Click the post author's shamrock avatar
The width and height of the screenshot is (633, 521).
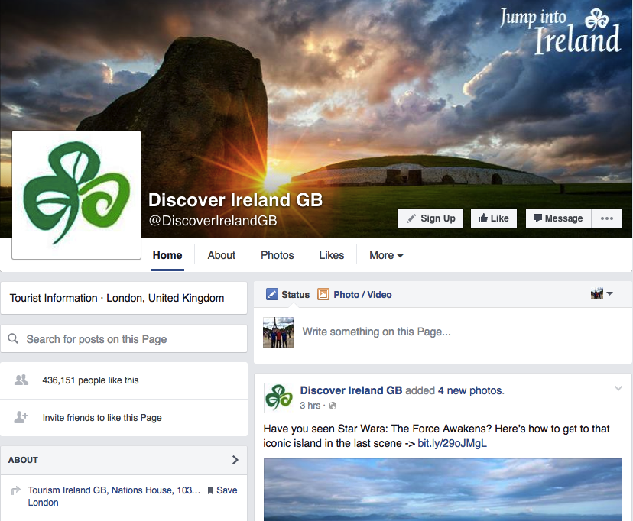tap(278, 398)
